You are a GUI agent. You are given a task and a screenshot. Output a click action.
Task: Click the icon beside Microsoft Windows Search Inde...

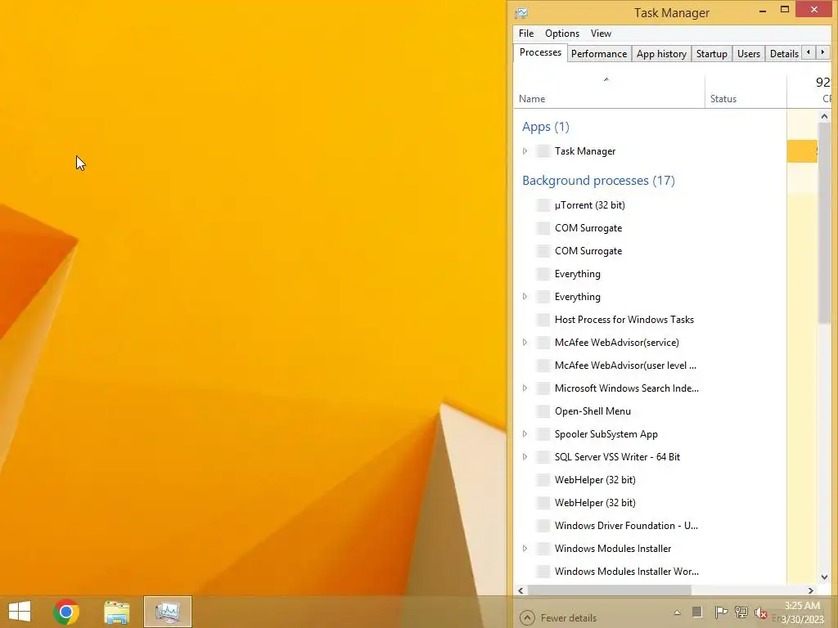[543, 388]
